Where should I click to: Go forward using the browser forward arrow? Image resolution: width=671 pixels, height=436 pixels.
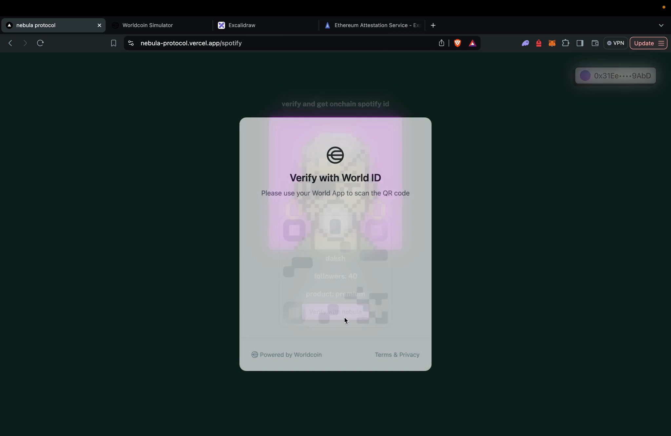25,43
